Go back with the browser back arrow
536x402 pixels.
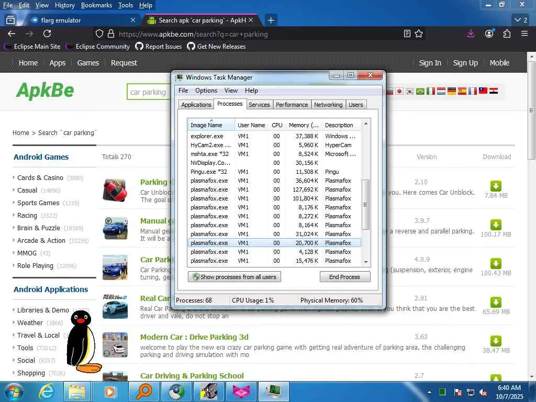click(12, 33)
